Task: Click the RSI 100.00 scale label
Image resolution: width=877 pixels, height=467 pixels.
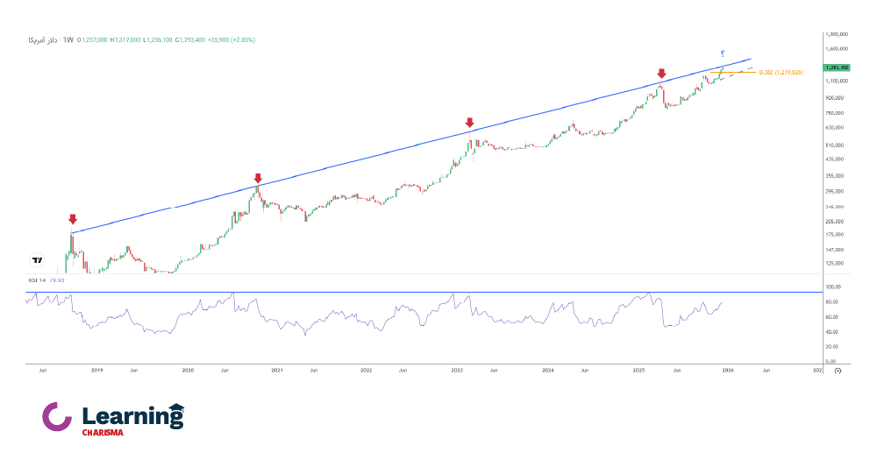Action: click(x=832, y=287)
